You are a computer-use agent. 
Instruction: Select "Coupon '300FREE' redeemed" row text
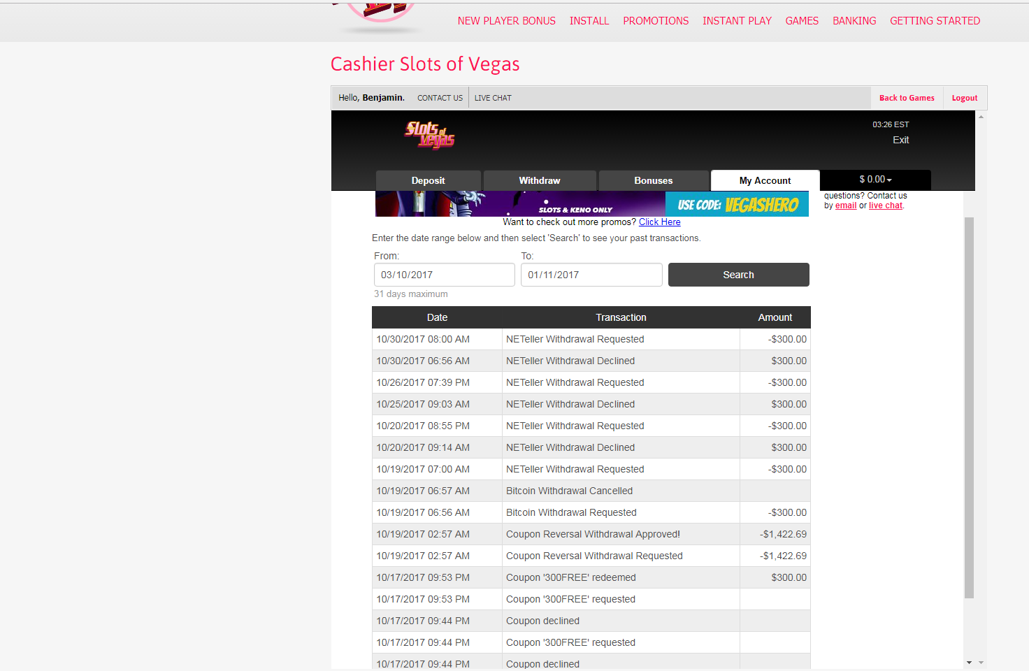coord(571,577)
